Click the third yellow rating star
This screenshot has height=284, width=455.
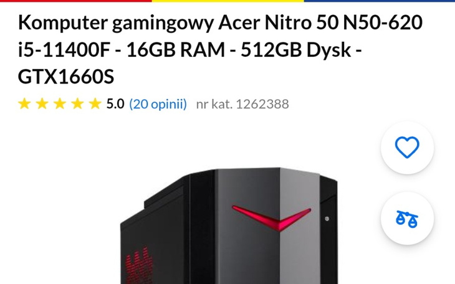pos(60,104)
